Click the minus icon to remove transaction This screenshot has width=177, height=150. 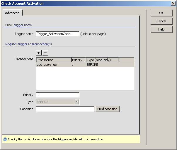45,53
